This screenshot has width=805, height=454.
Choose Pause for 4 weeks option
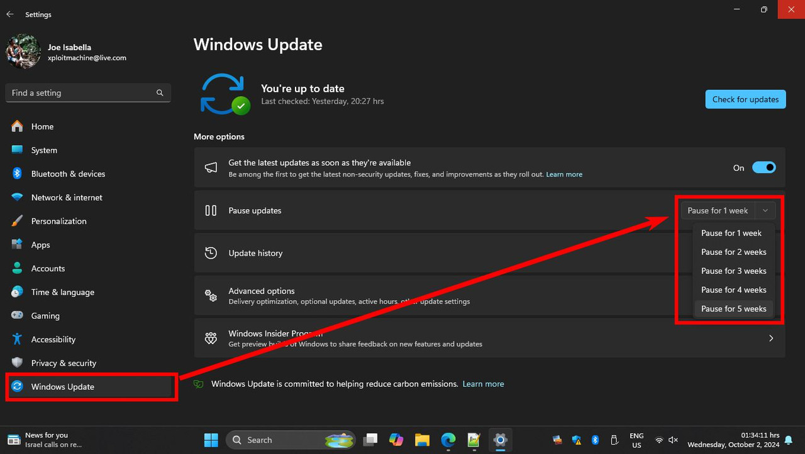coord(733,289)
